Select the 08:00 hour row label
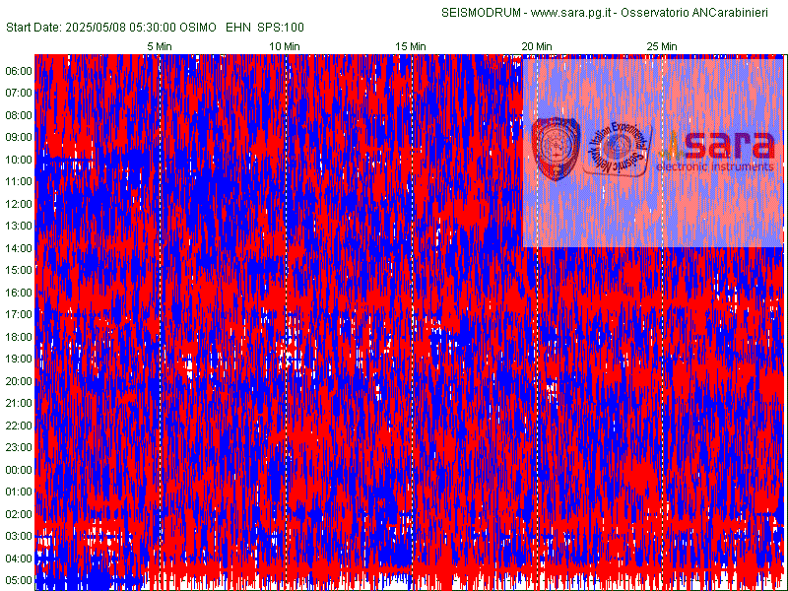Image resolution: width=788 pixels, height=591 pixels. (19, 115)
